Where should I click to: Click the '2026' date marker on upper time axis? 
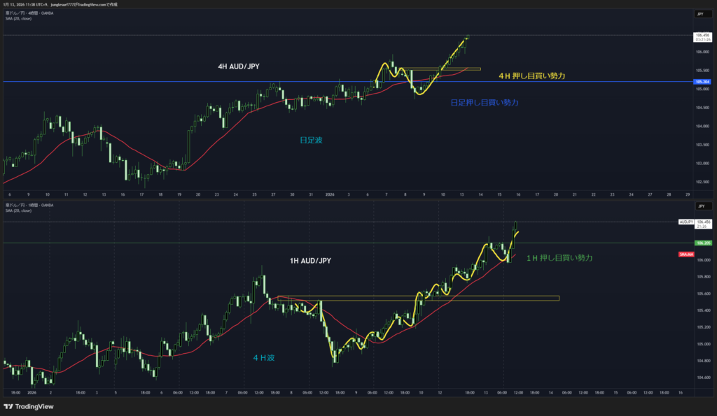pyautogui.click(x=330, y=193)
